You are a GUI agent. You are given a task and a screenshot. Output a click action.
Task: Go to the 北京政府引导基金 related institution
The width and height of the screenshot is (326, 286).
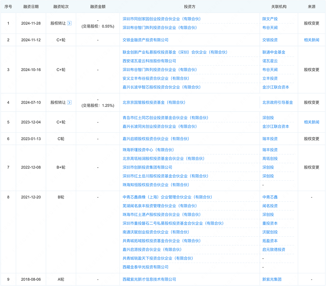[277, 102]
